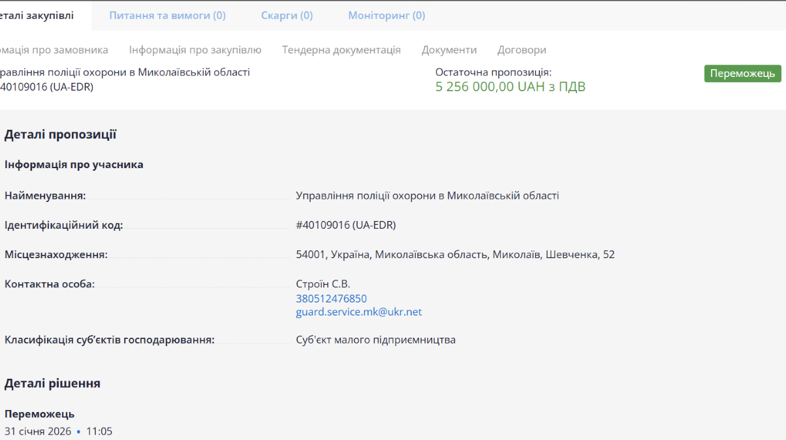The height and width of the screenshot is (440, 786).
Task: Click the #40109016 (UA-EDR) identification code value
Action: (345, 225)
